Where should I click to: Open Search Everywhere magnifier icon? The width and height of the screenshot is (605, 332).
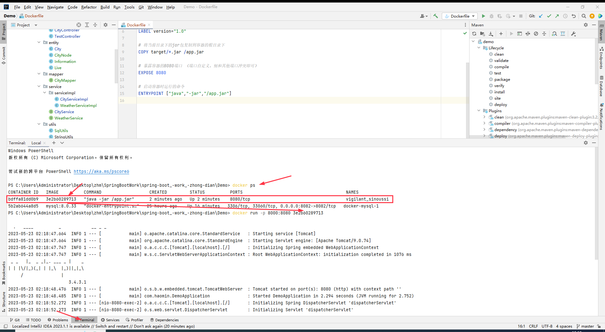(584, 16)
